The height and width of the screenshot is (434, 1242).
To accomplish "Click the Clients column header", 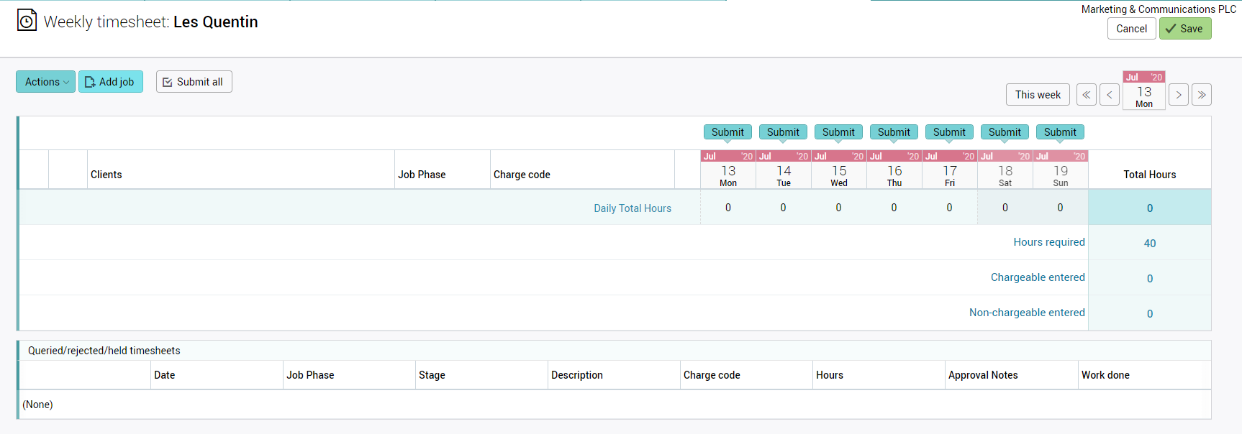I will (x=106, y=175).
